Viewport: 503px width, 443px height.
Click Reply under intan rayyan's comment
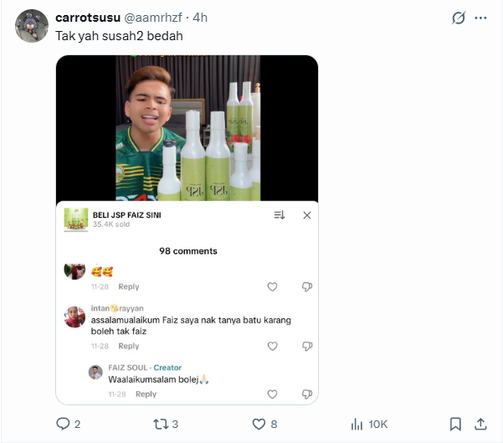(x=129, y=346)
